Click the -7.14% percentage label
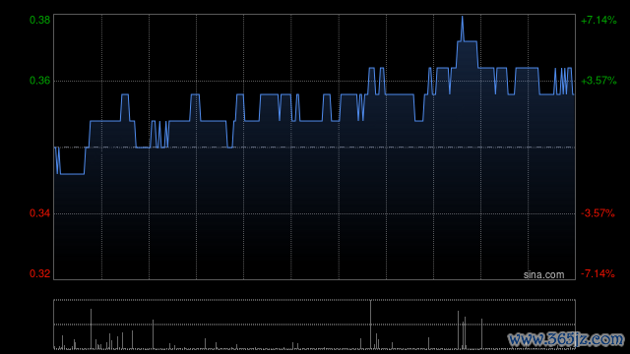Image resolution: width=630 pixels, height=354 pixels. point(598,273)
